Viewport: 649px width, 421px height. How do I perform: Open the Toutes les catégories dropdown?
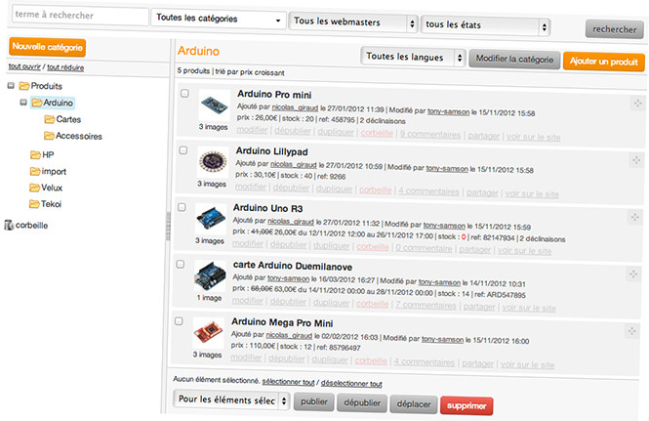pos(219,20)
